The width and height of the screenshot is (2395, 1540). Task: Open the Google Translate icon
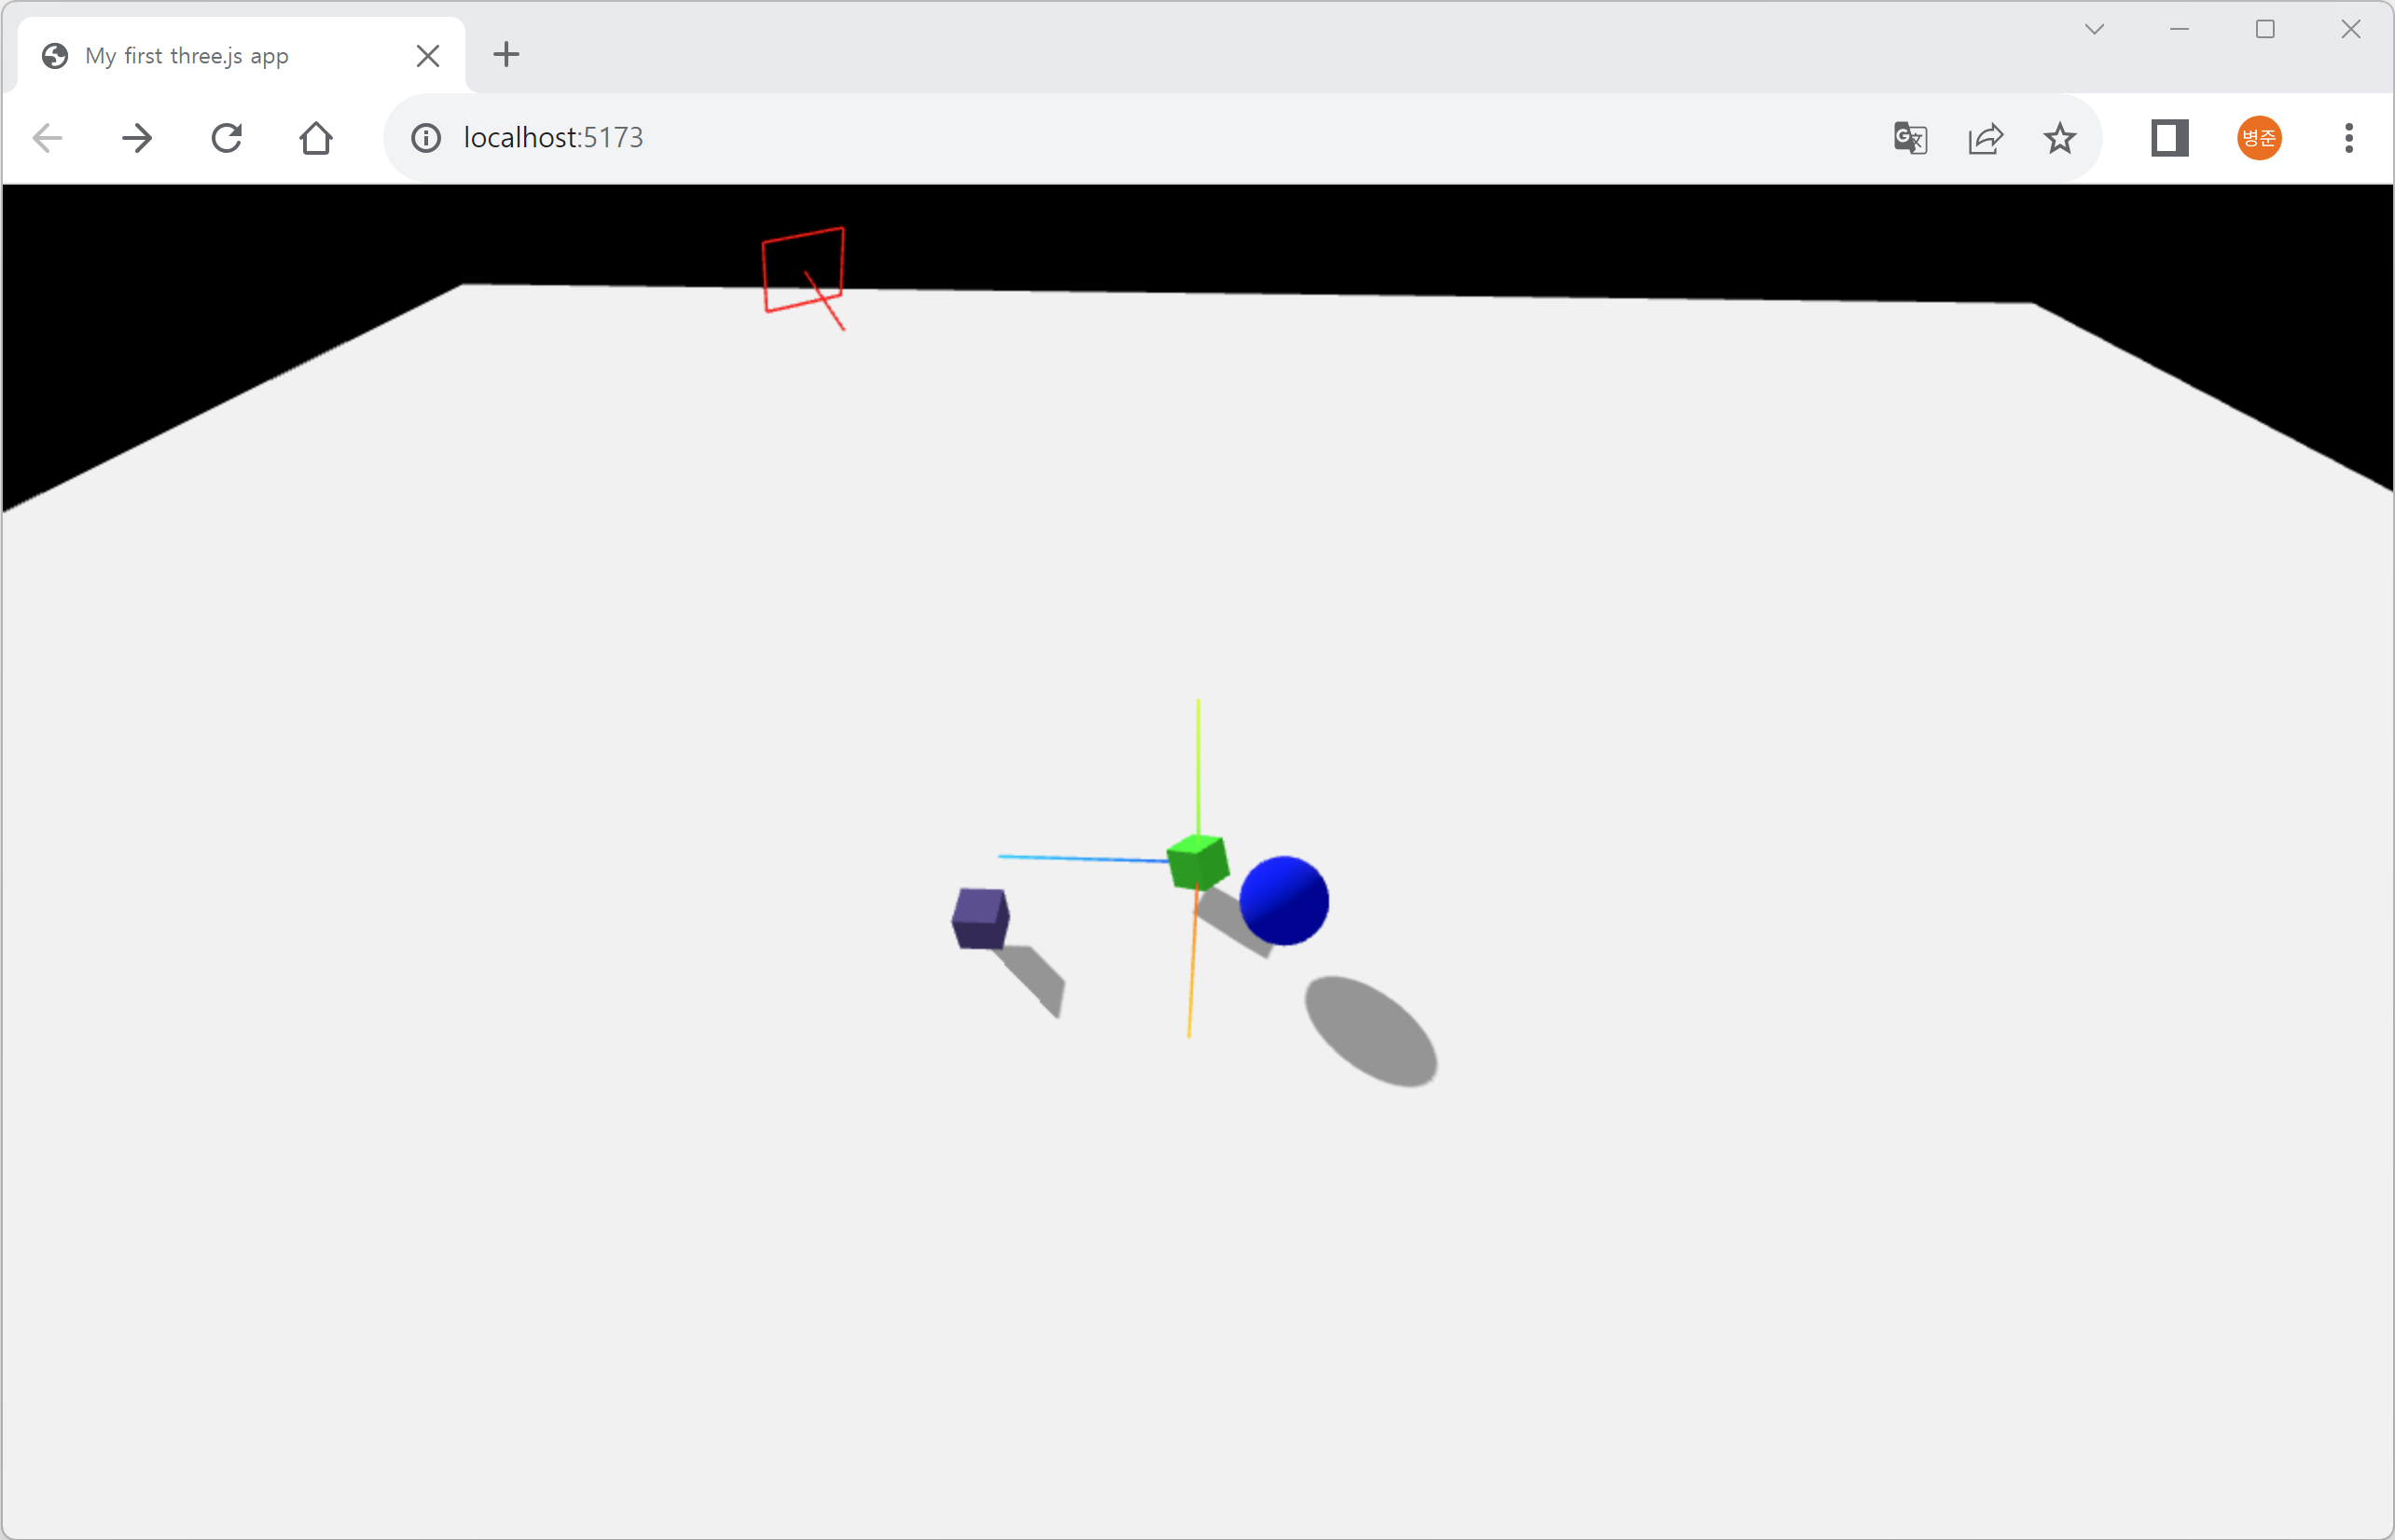coord(1910,138)
